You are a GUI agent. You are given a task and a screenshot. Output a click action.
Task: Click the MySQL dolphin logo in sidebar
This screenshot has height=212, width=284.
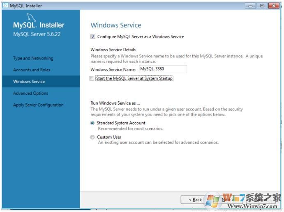click(x=31, y=18)
